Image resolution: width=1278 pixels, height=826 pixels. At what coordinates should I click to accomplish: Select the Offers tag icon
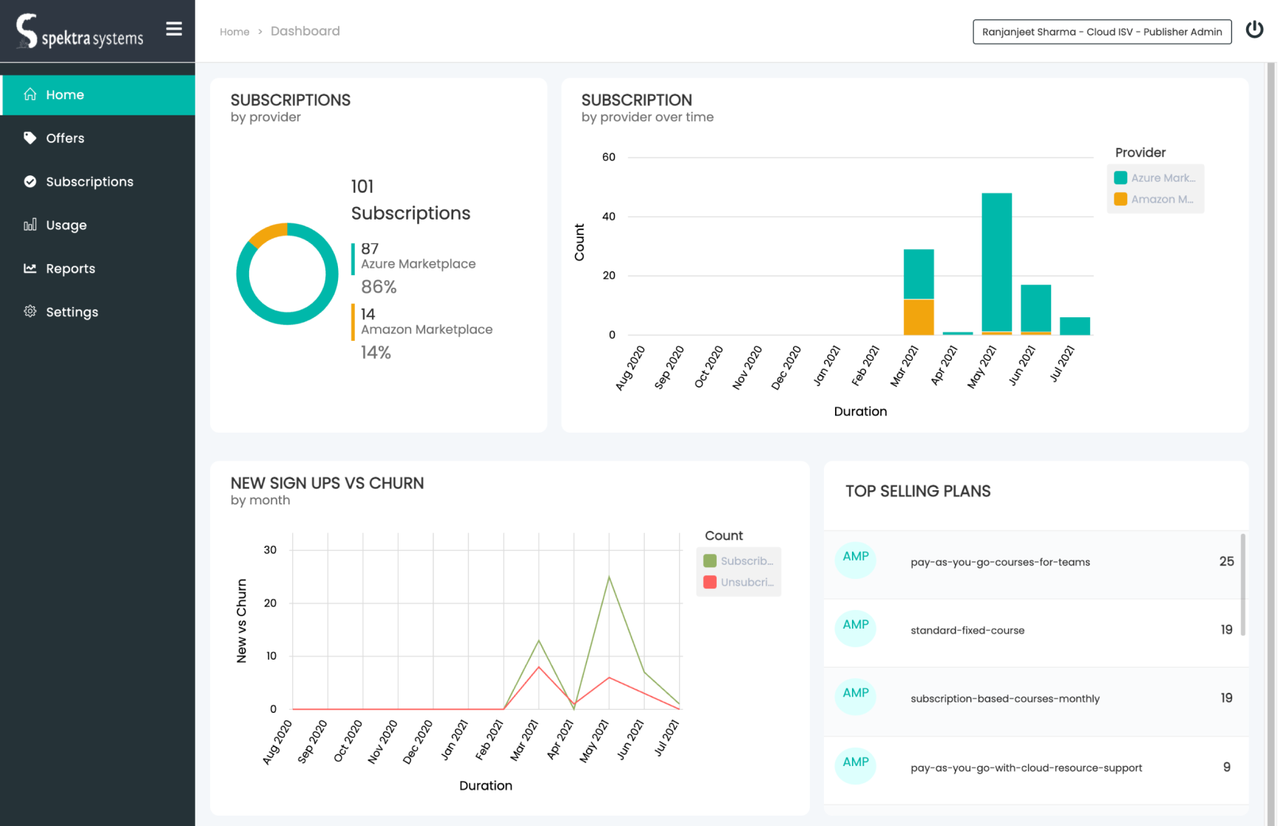tap(30, 138)
